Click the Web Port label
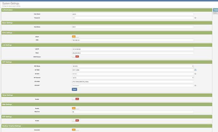218x132 pixels. tap(37, 112)
